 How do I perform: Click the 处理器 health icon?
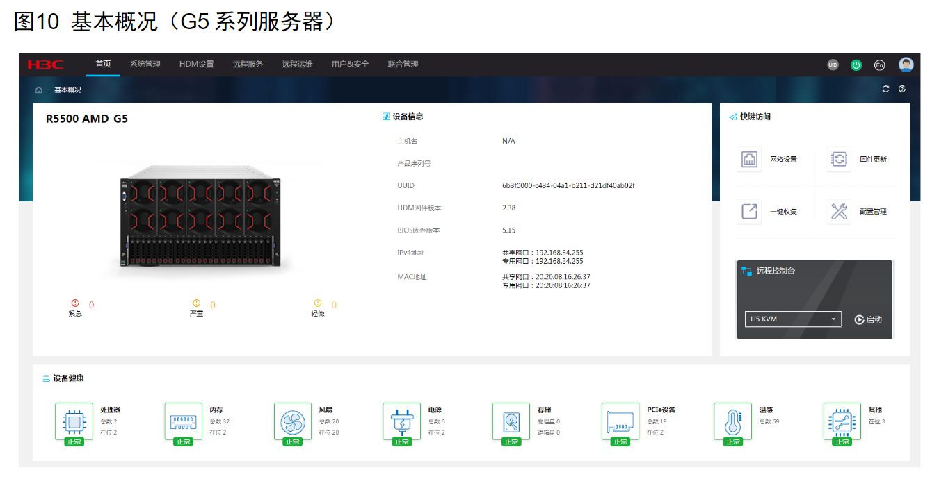click(x=74, y=421)
